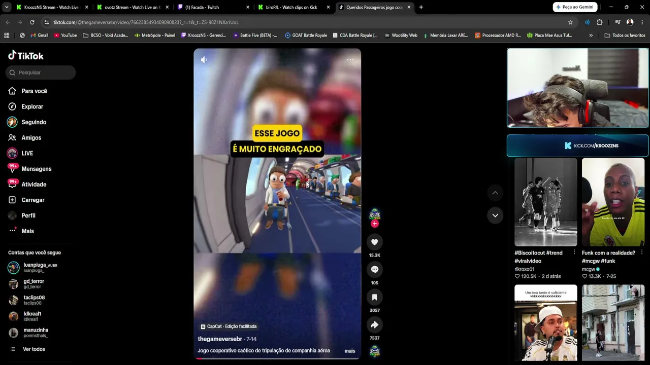650x365 pixels.
Task: Open Carregar upload page
Action: coord(32,200)
